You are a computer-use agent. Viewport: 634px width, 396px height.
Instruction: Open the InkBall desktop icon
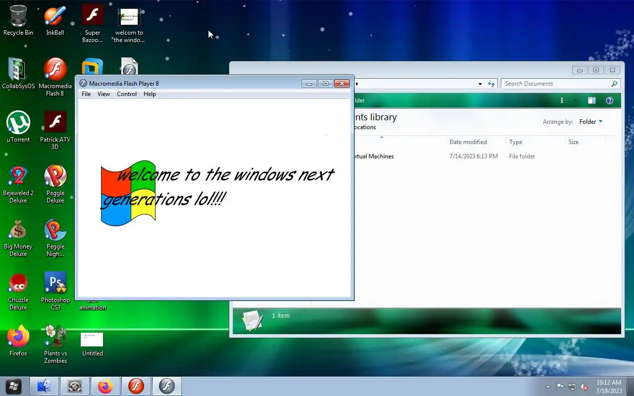[x=55, y=20]
